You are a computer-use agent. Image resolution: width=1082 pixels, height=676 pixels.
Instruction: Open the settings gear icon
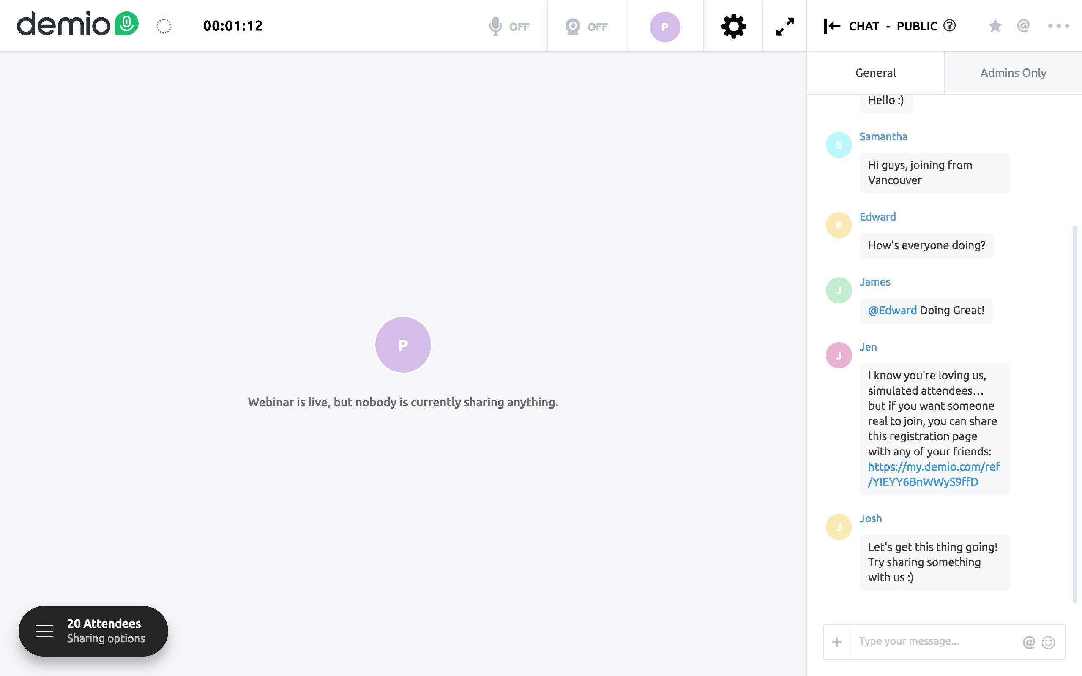point(733,26)
